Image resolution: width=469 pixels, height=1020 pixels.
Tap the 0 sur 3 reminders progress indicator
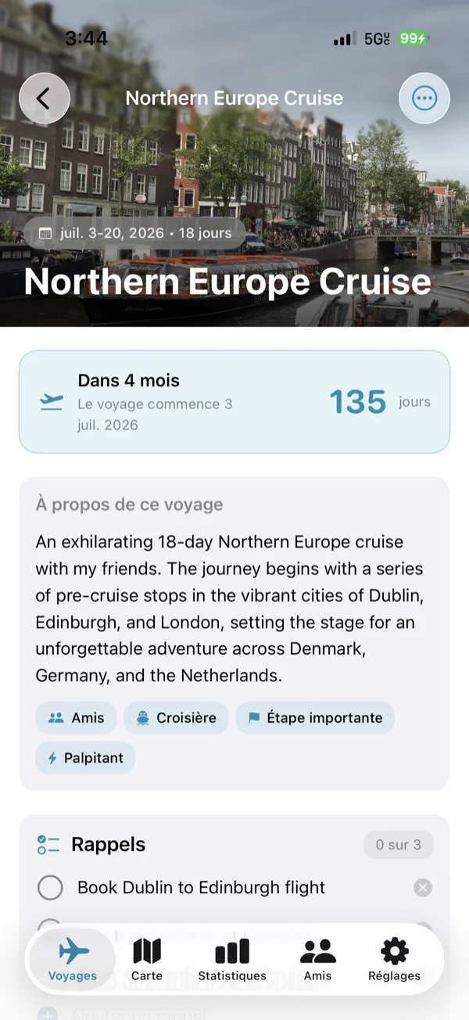click(x=399, y=844)
